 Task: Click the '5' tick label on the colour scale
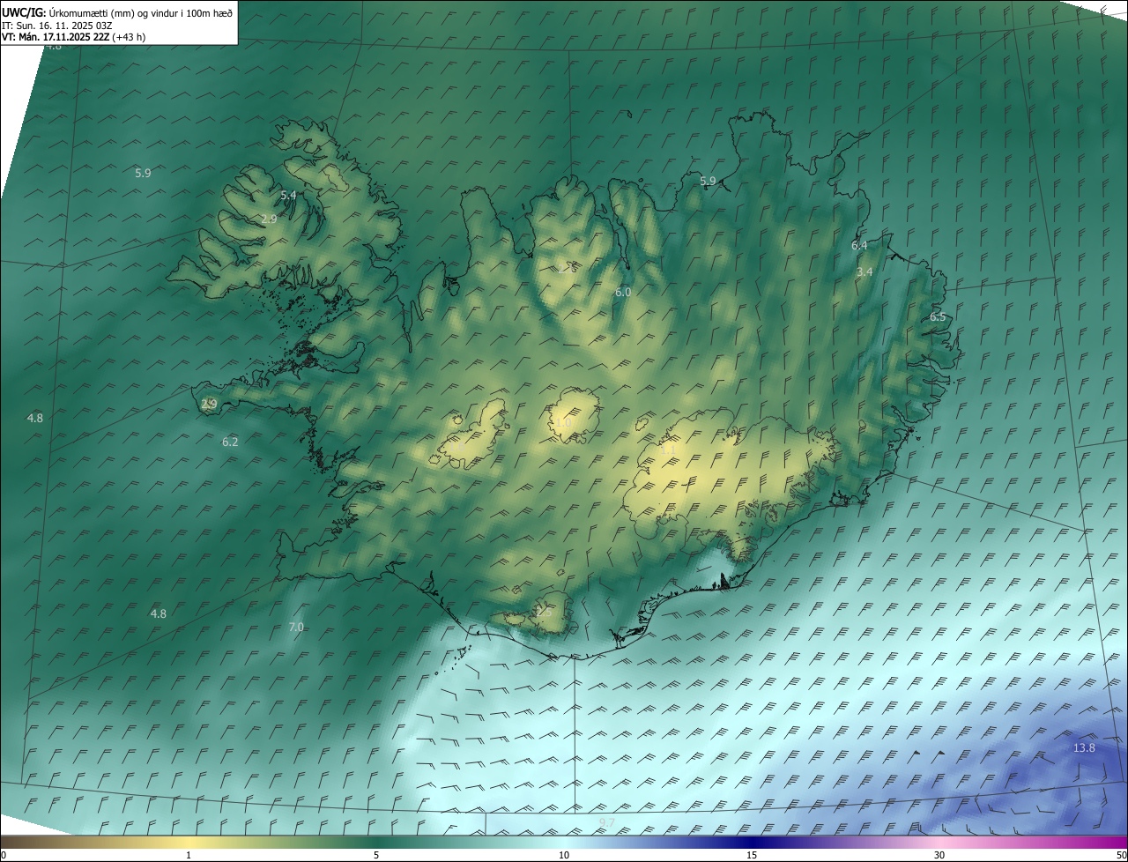[376, 855]
